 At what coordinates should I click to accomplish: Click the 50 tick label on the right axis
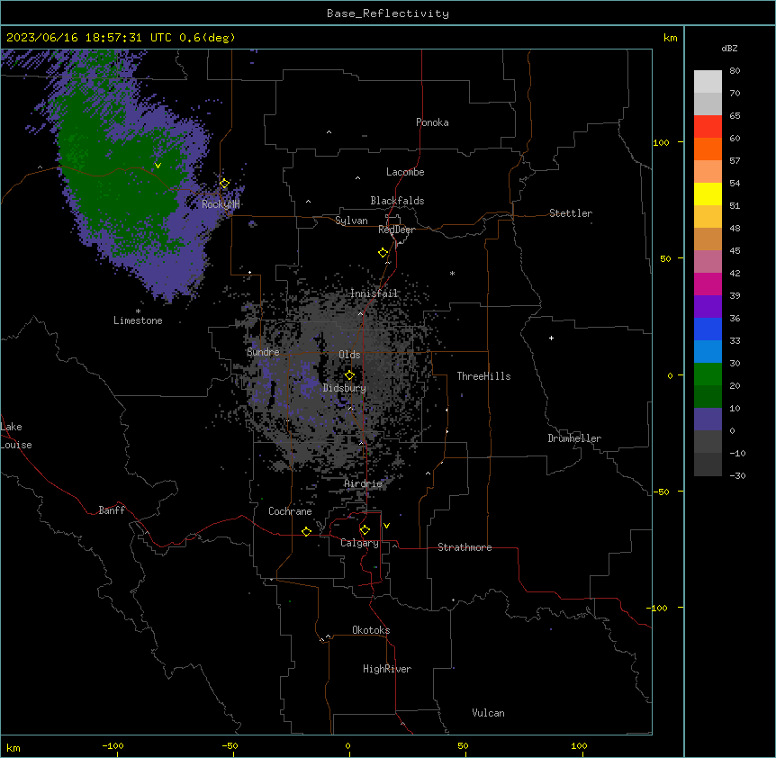pyautogui.click(x=665, y=258)
